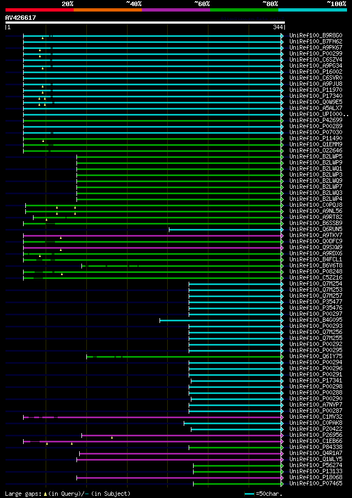Screen dimensions: 352x498
Task: Click the cyan 50char scale bar in the legend
Action: (x=250, y=494)
